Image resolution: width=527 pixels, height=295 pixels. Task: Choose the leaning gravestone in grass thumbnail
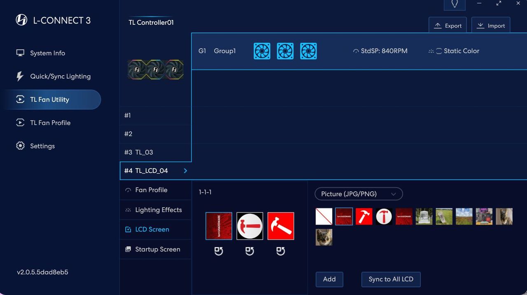[x=444, y=216]
